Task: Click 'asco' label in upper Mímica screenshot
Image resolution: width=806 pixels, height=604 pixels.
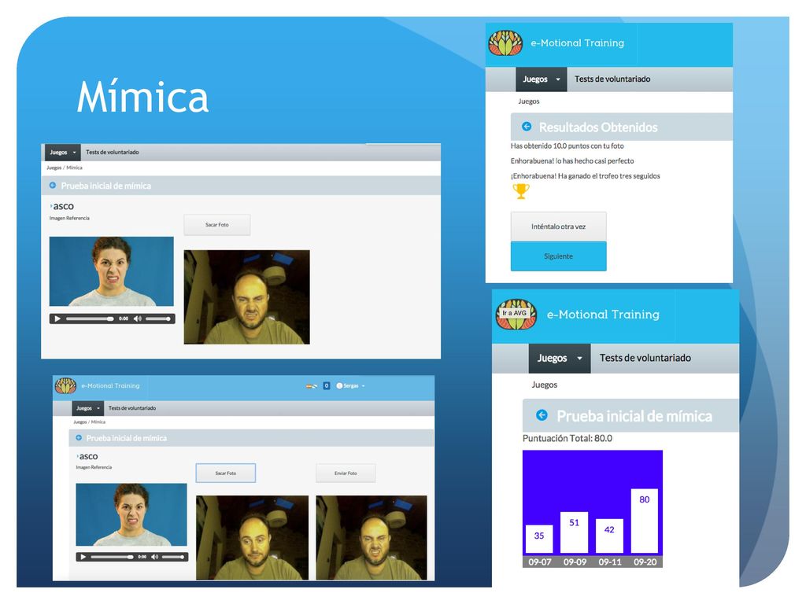Action: point(63,206)
